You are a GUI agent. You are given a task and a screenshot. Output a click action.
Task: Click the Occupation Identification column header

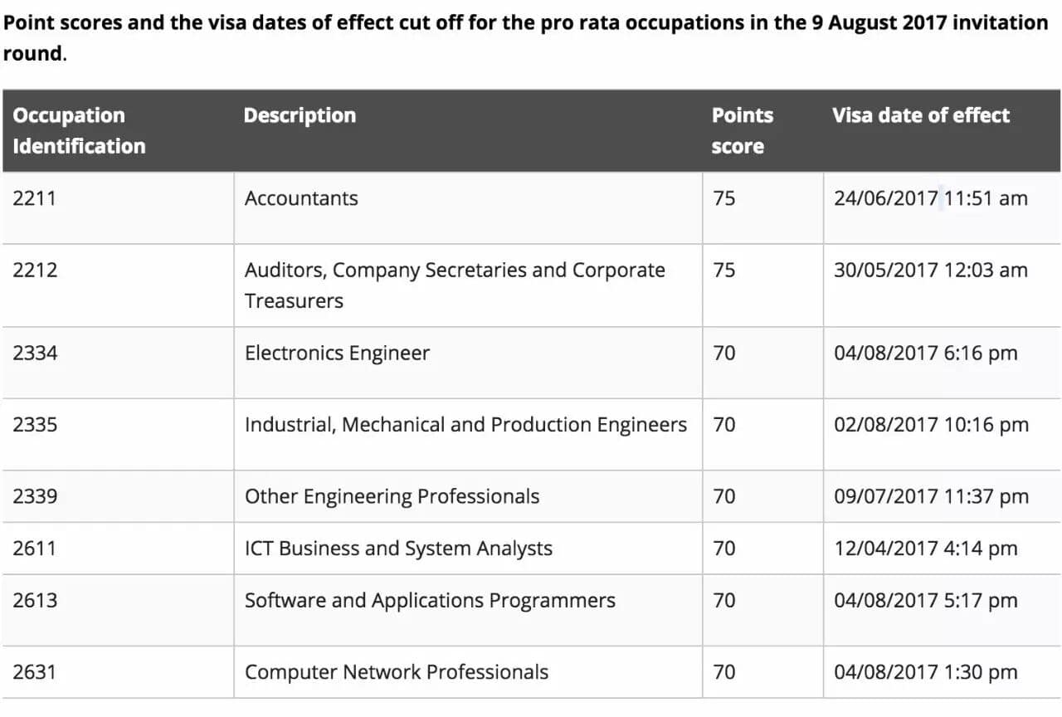coord(79,130)
